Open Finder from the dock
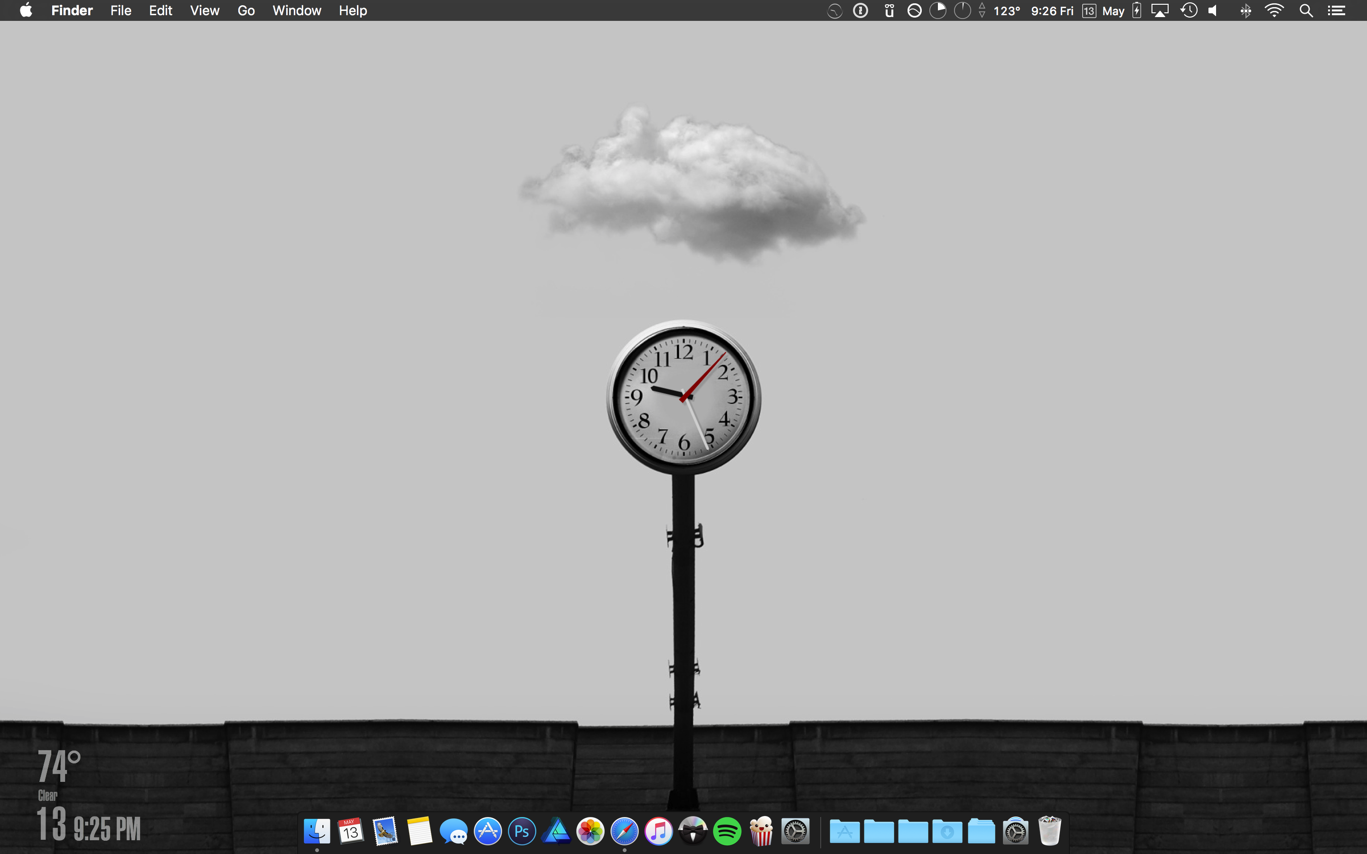Image resolution: width=1367 pixels, height=854 pixels. (x=317, y=831)
